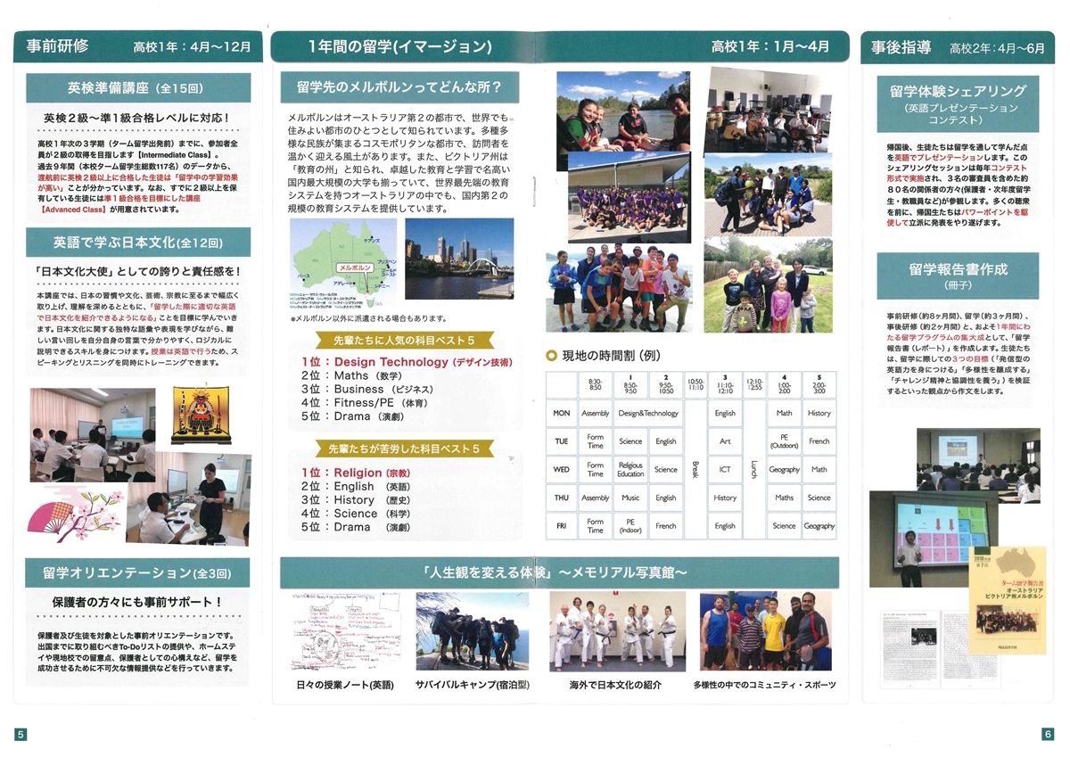
Task: Click the handwritten class notes photo
Action: (x=344, y=631)
